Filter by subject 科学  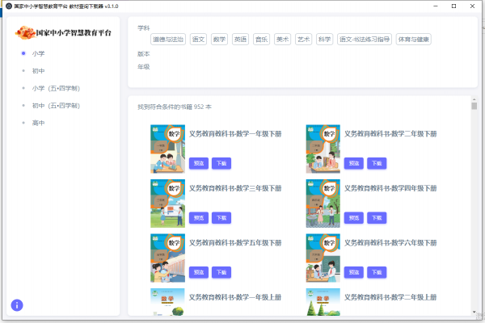pyautogui.click(x=324, y=40)
